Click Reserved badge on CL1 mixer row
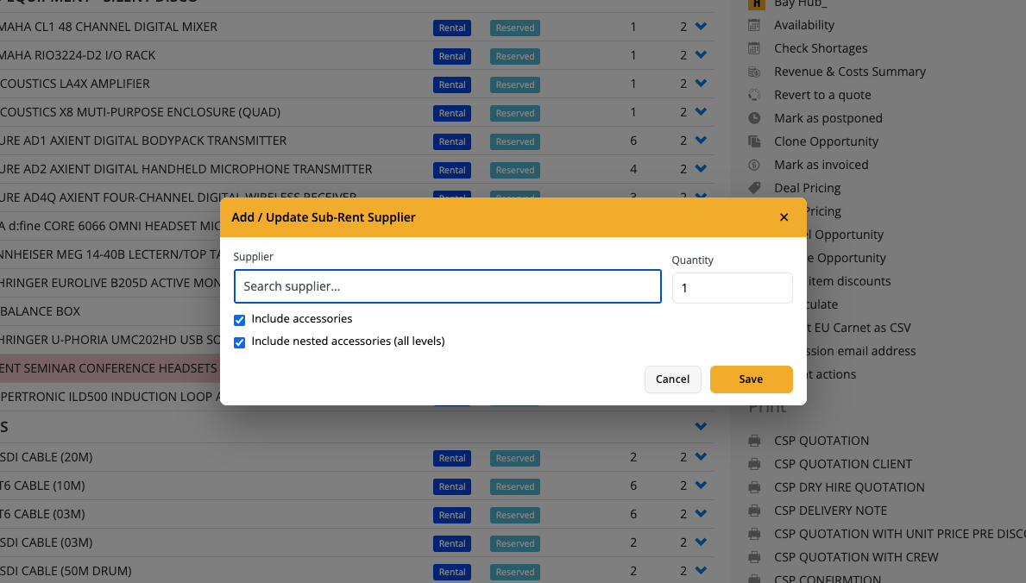The height and width of the screenshot is (583, 1026). tap(515, 28)
